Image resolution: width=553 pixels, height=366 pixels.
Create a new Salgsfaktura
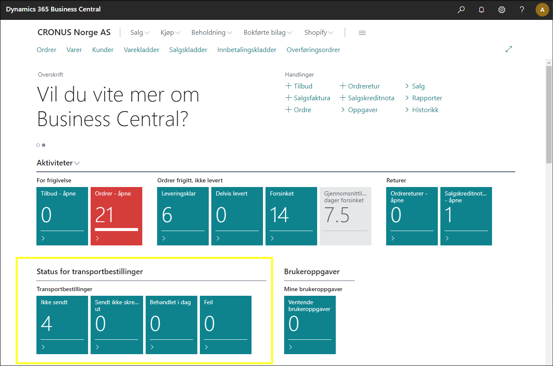(x=308, y=98)
